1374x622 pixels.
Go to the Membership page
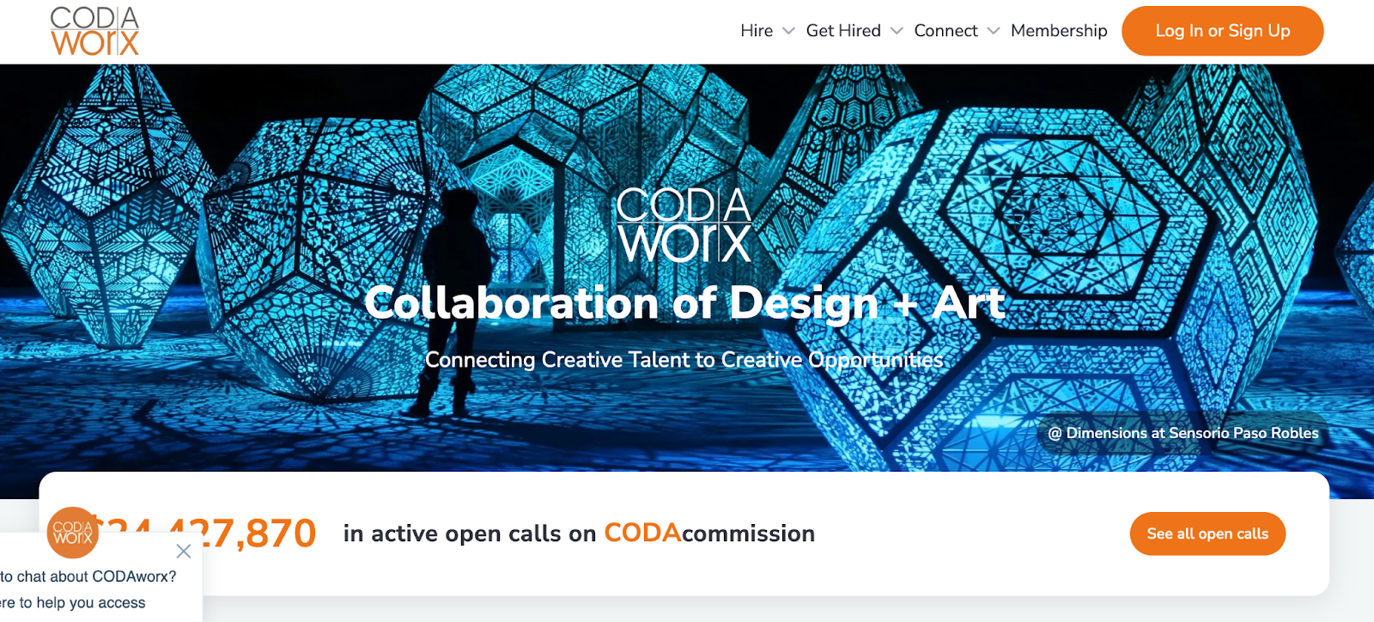(x=1059, y=31)
